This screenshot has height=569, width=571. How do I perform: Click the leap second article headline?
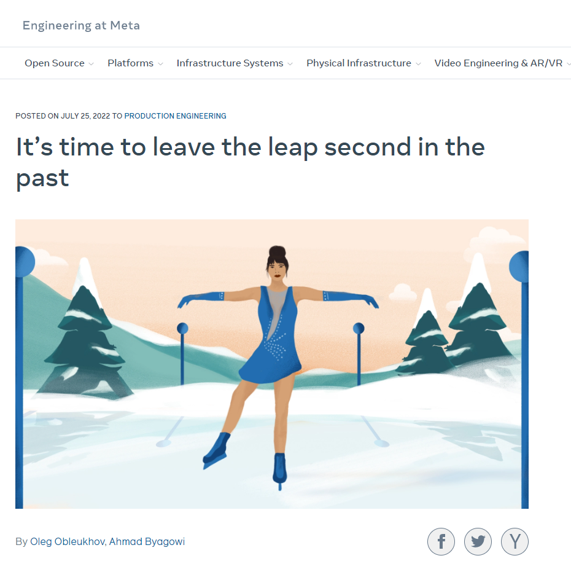250,162
